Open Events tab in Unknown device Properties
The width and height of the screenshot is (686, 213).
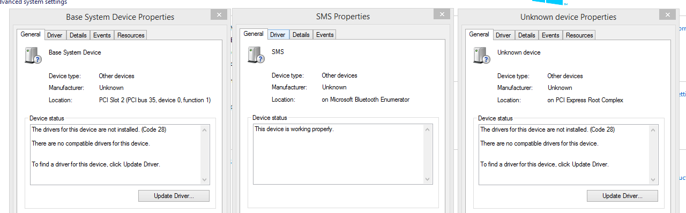(x=550, y=35)
